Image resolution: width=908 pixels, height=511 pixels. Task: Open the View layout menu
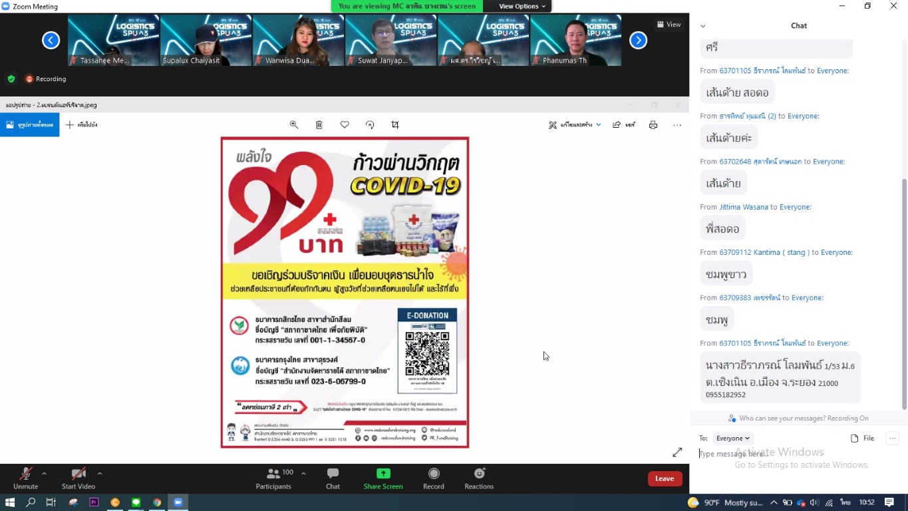pos(669,25)
